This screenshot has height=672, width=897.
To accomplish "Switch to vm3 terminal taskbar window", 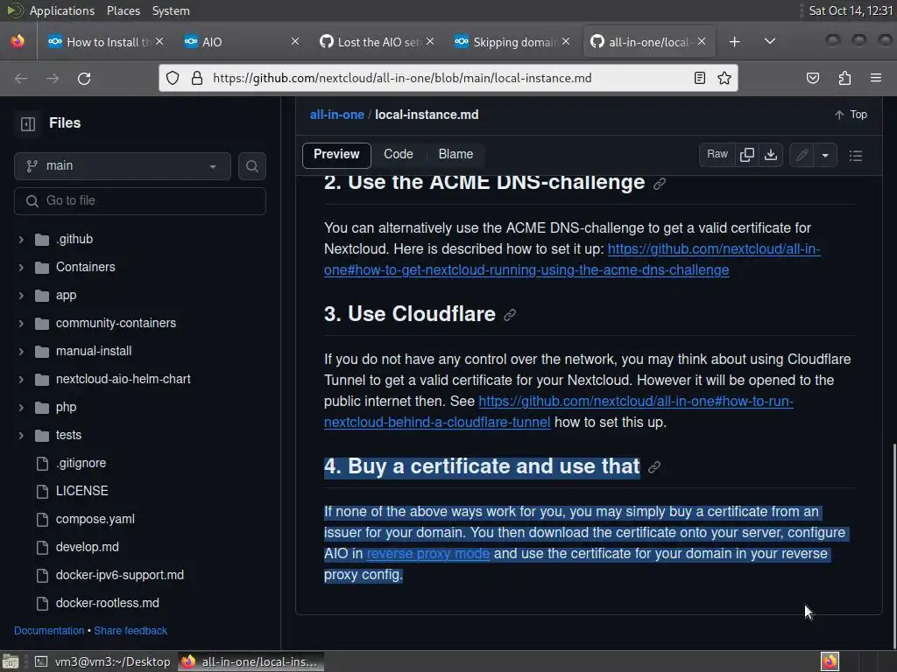I will 103,661.
